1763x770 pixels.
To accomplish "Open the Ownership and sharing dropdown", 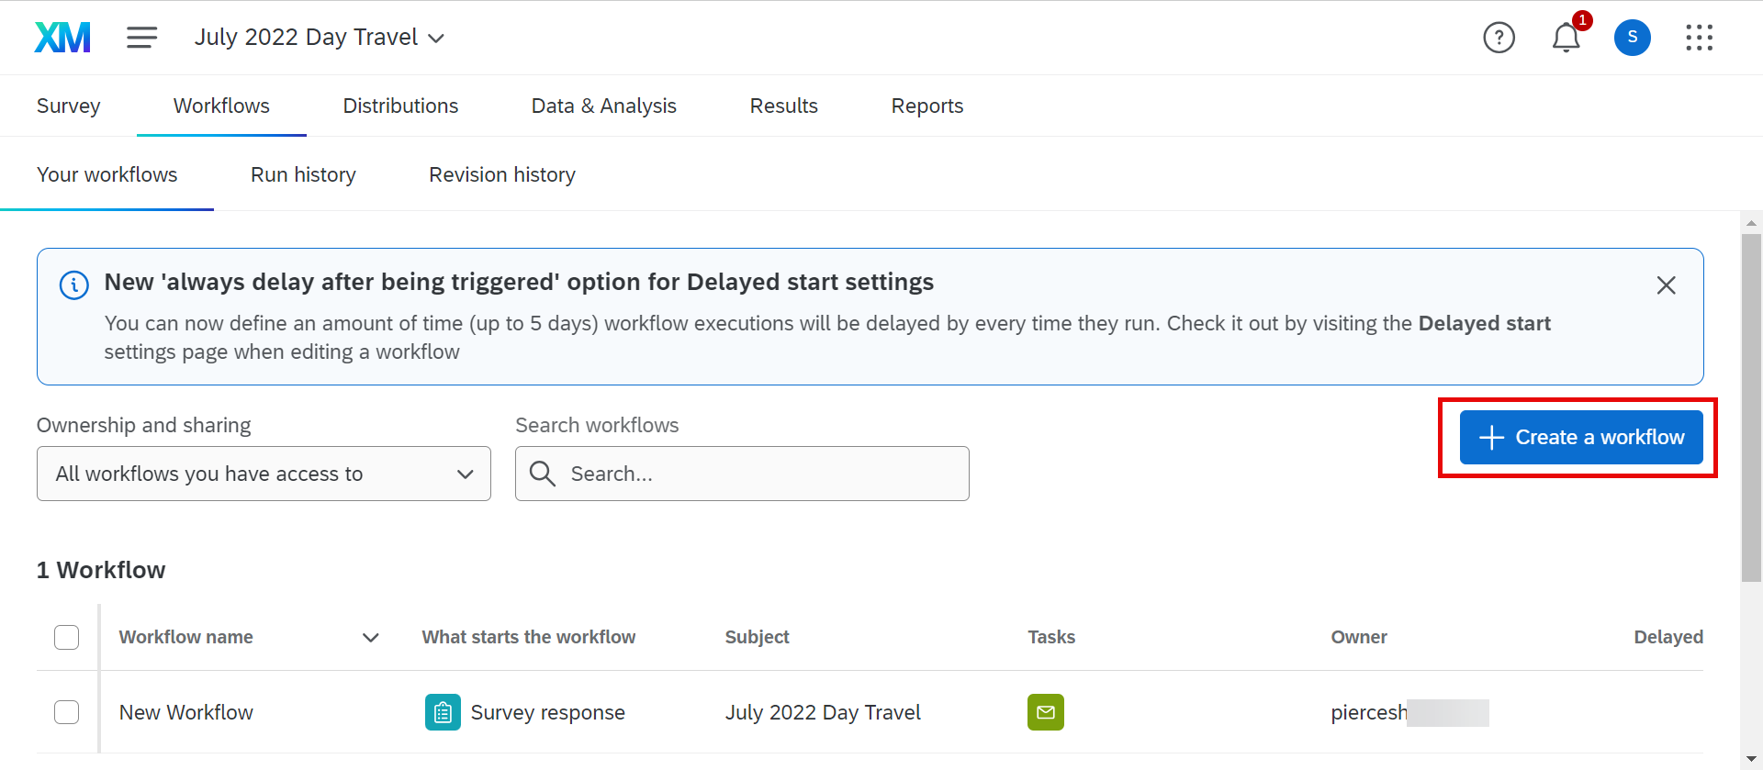I will tap(264, 474).
